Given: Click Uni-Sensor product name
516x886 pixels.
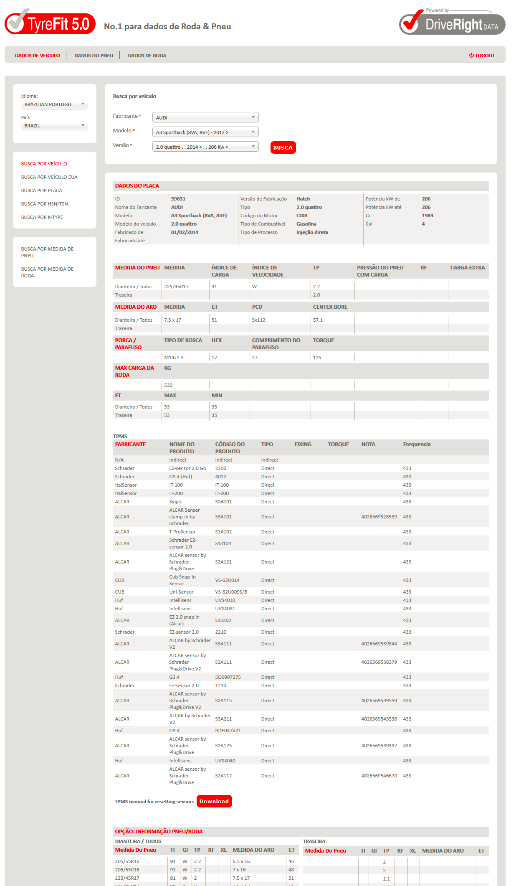Looking at the screenshot, I should (181, 592).
